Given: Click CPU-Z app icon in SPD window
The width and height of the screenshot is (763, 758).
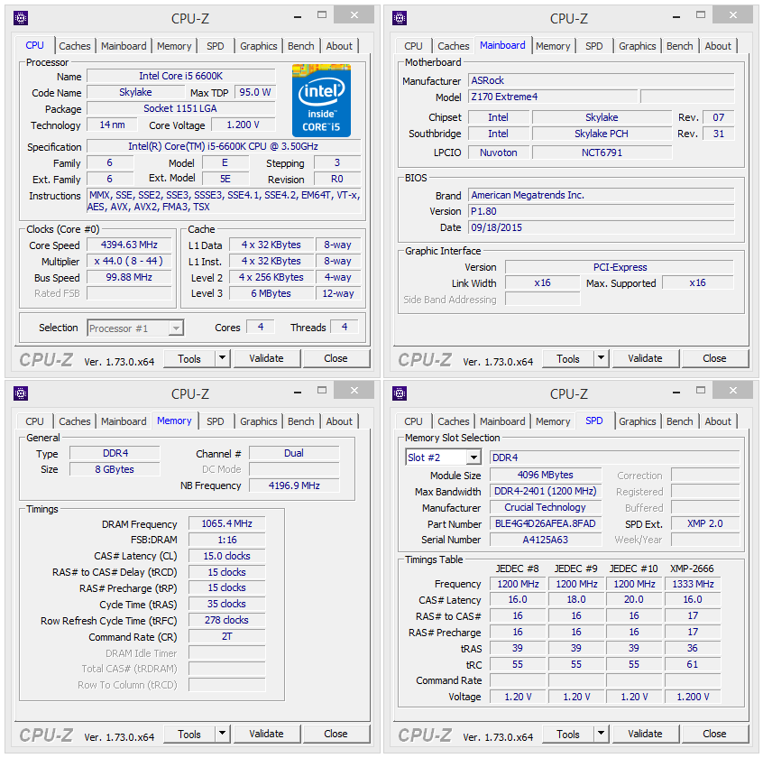Looking at the screenshot, I should 400,393.
